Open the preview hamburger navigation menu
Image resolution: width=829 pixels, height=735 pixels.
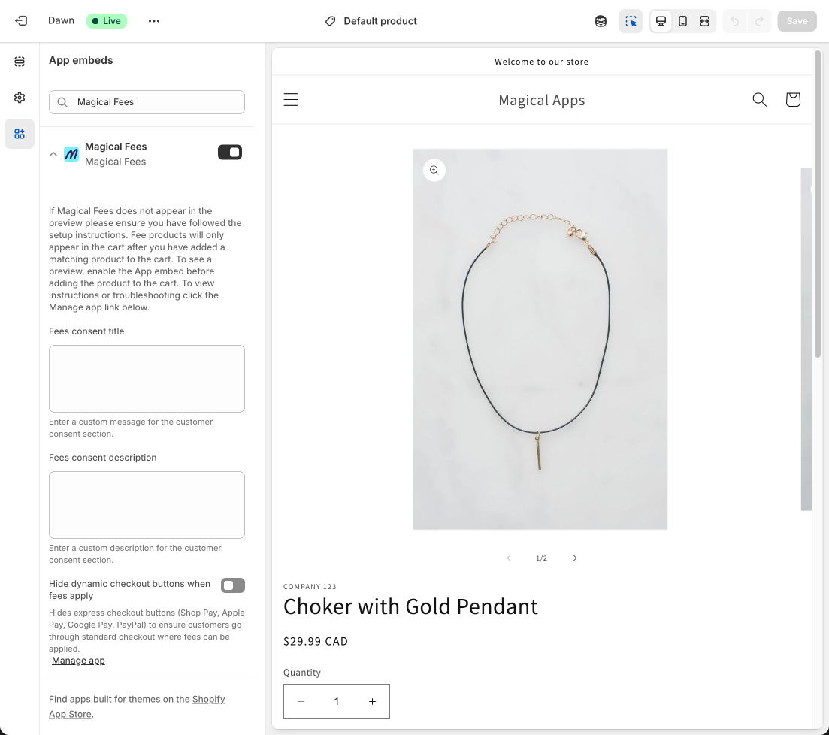tap(291, 99)
